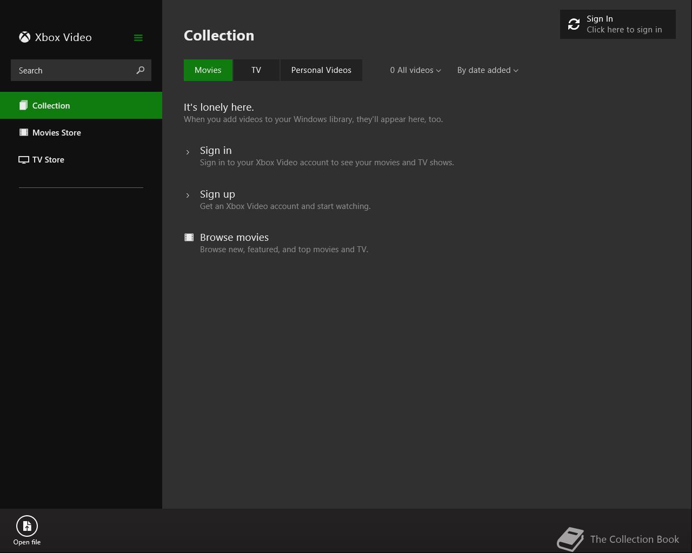The image size is (692, 553).
Task: Click the Browse movies link
Action: (x=234, y=238)
